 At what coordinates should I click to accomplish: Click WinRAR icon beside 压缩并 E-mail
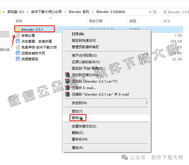click(x=67, y=88)
